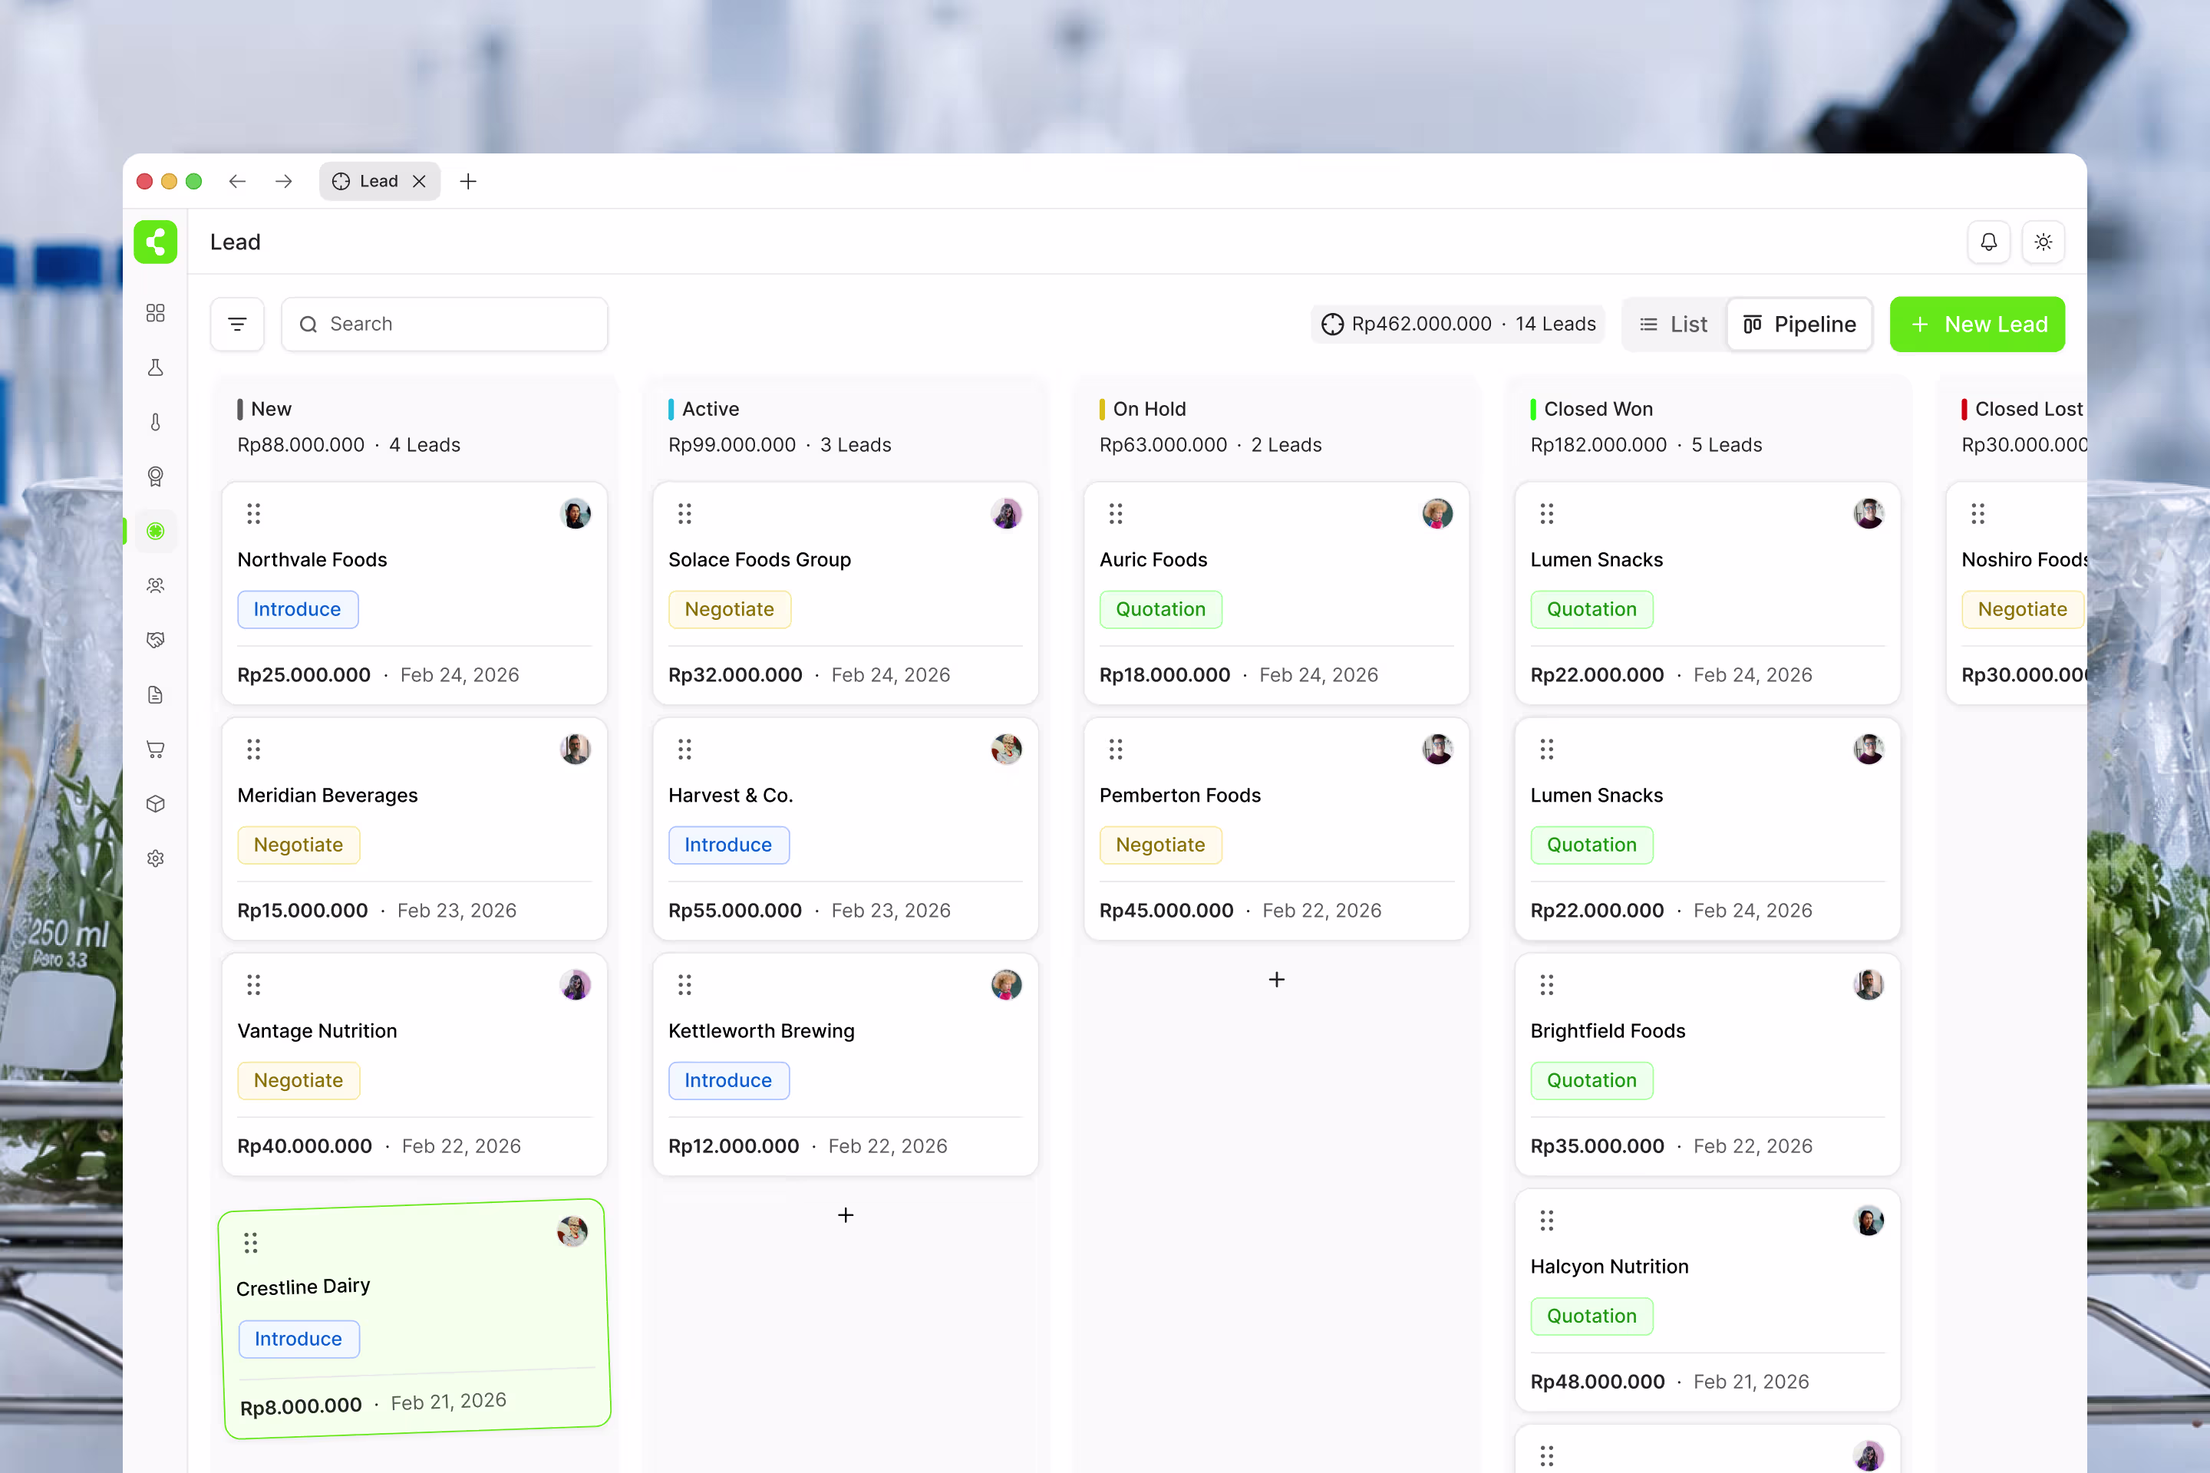This screenshot has width=2210, height=1473.
Task: Open the people group icon in sidebar
Action: [x=156, y=585]
